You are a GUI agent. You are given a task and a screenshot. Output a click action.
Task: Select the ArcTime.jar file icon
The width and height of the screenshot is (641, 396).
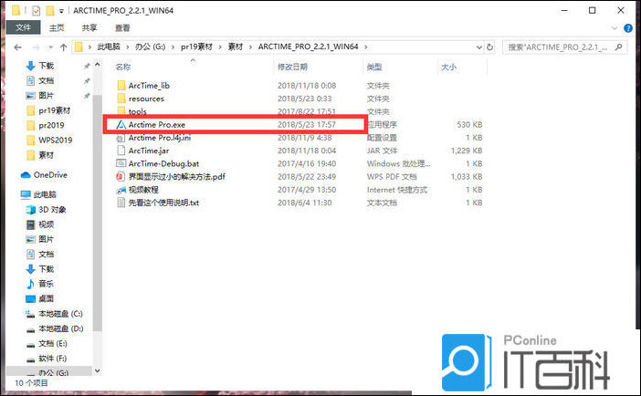[x=121, y=151]
